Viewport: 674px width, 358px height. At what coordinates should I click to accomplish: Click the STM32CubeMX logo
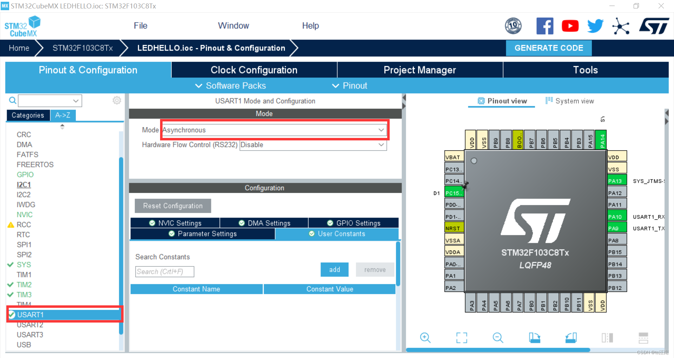click(22, 26)
